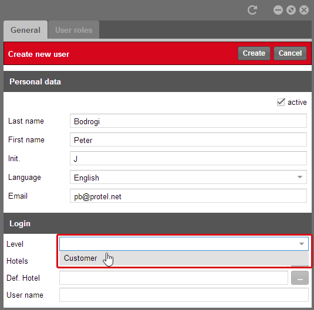314x310 pixels.
Task: Open the Level dropdown arrow
Action: [x=302, y=244]
